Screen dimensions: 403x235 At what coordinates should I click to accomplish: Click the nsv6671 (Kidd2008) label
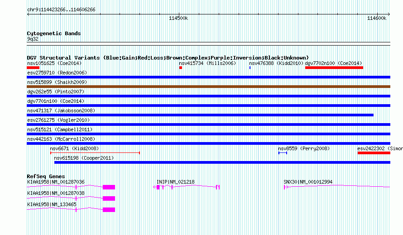[x=74, y=148]
